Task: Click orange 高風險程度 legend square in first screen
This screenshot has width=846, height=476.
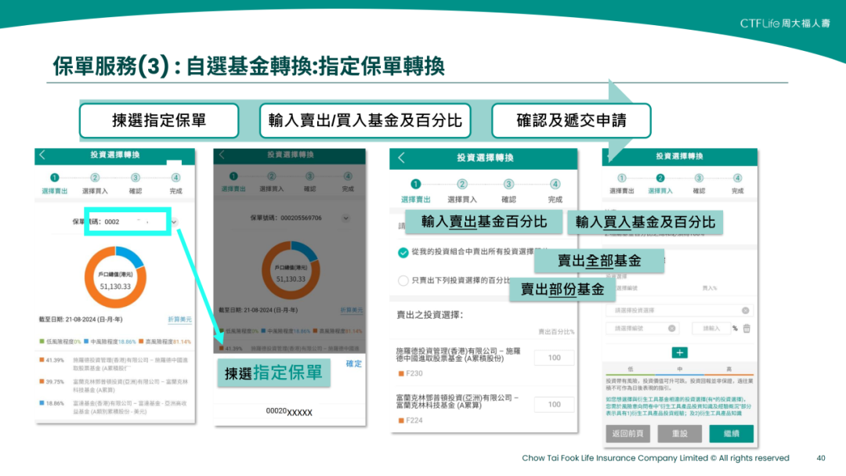Action: (141, 341)
